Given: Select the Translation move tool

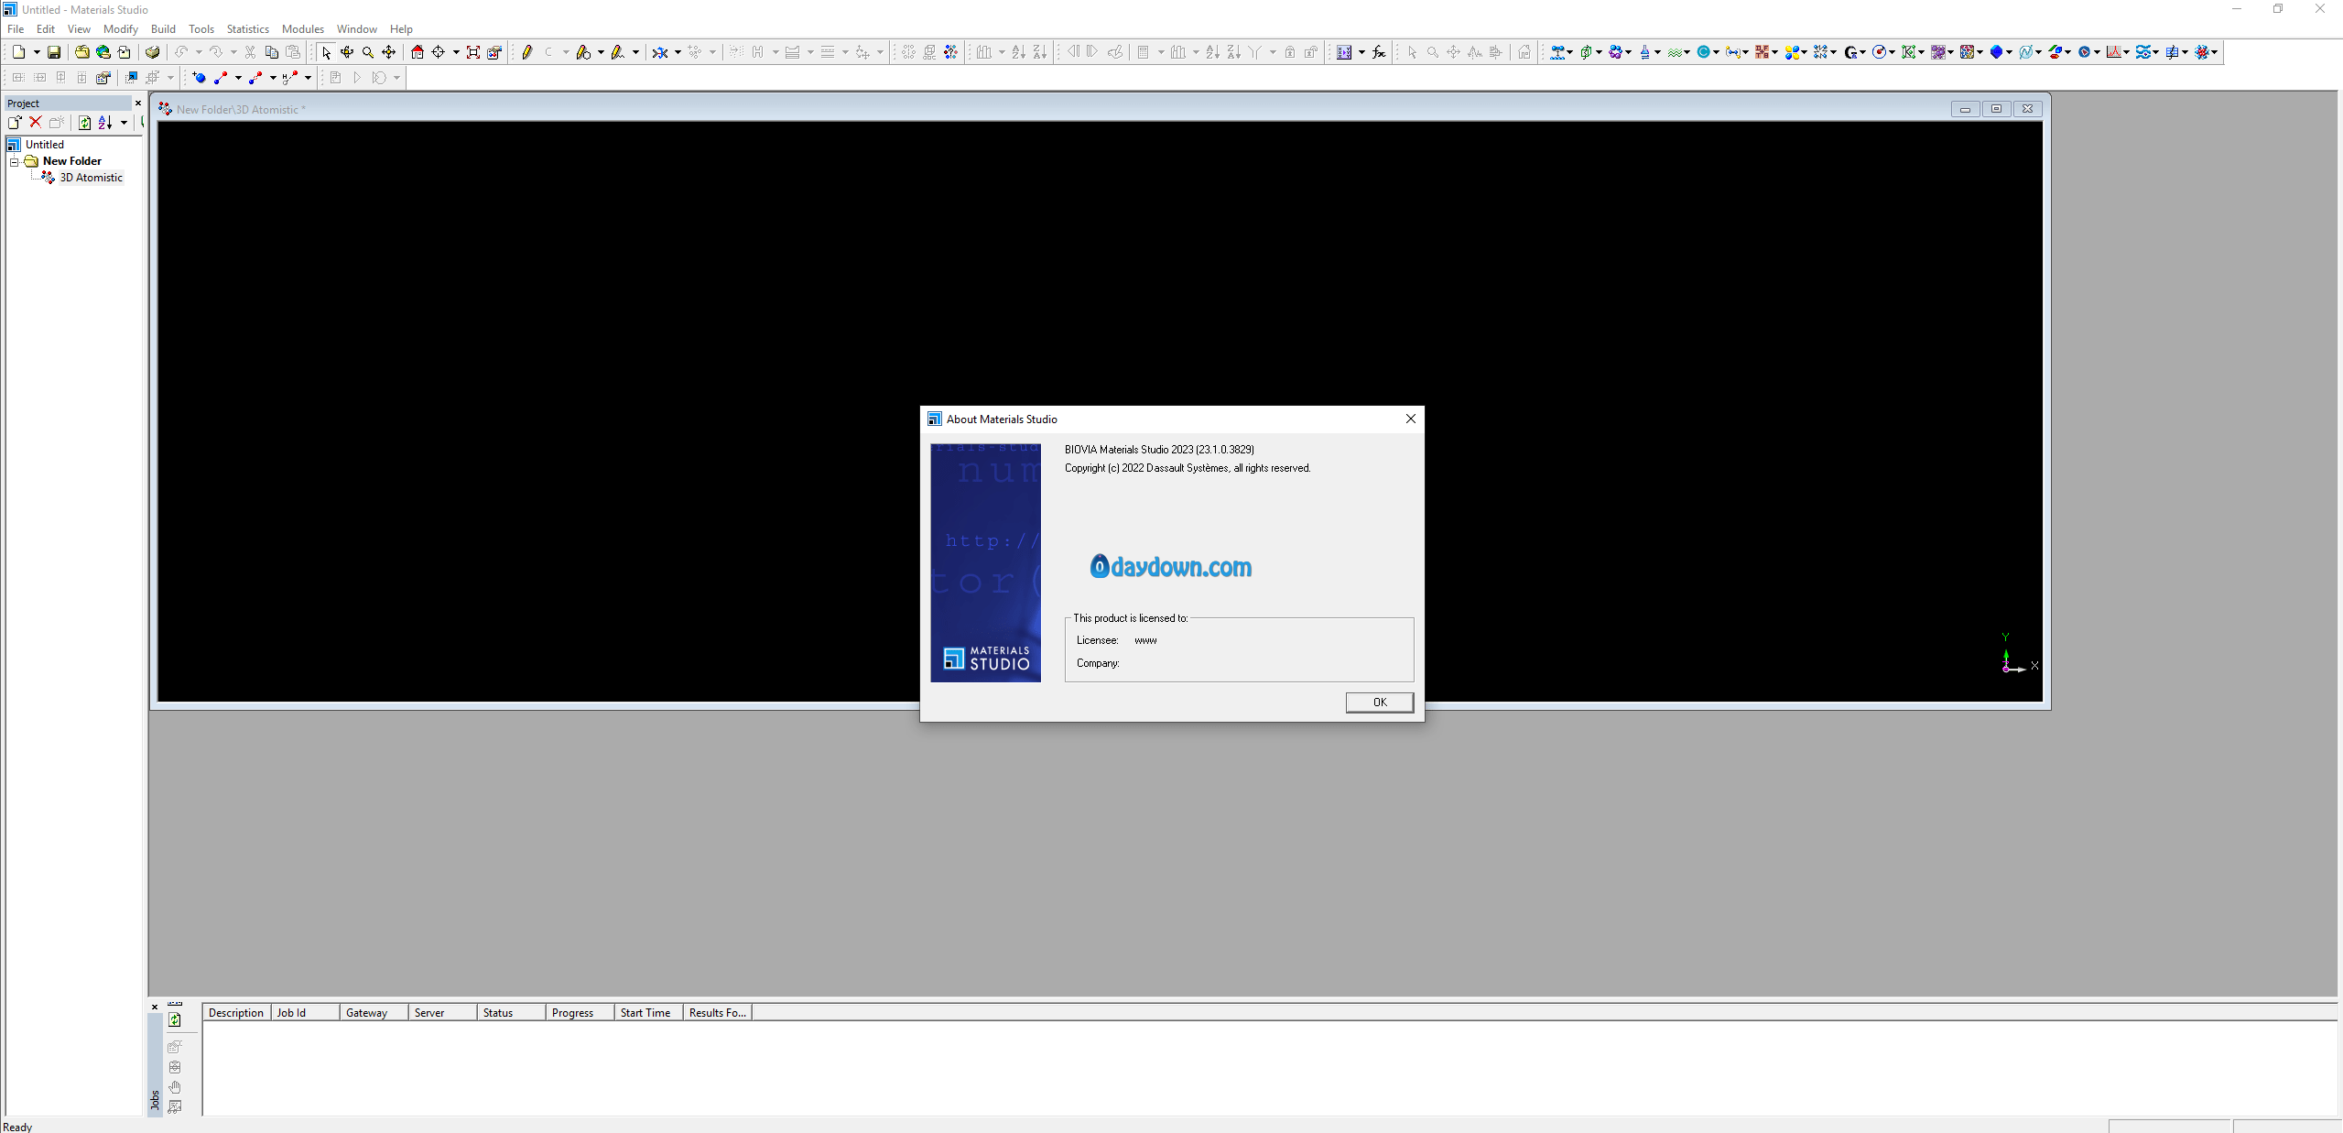Looking at the screenshot, I should [x=389, y=52].
